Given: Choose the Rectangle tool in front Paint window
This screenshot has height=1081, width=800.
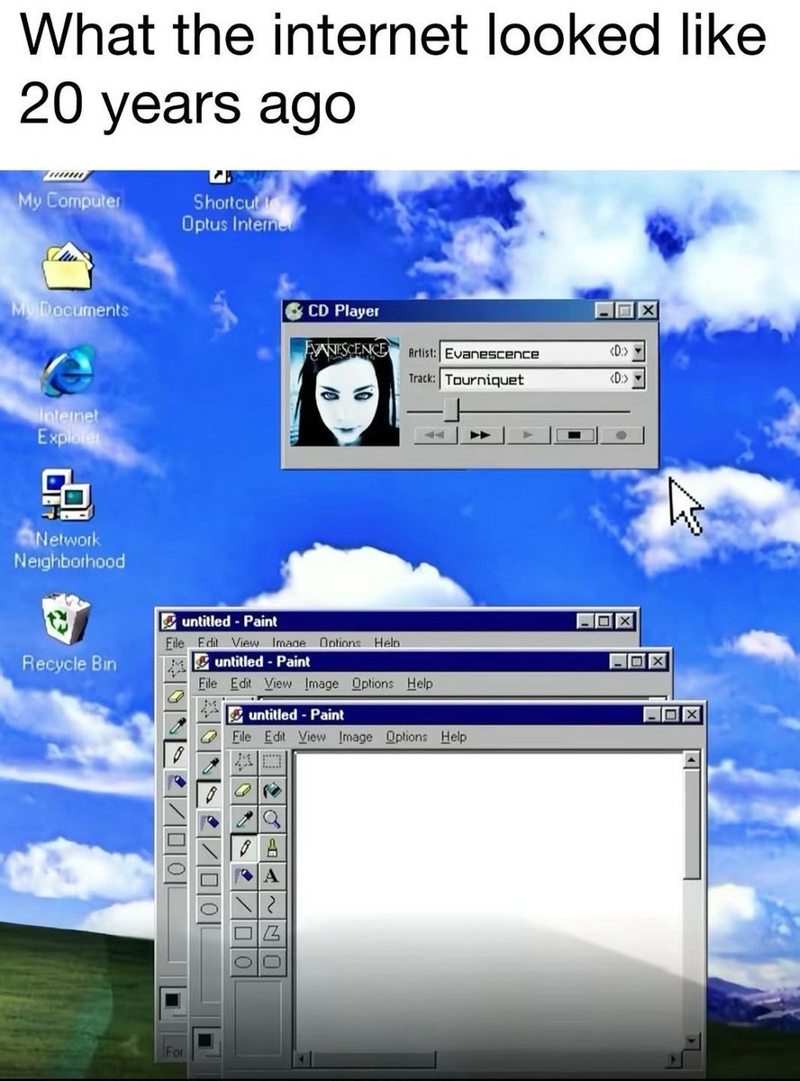Looking at the screenshot, I should 243,932.
